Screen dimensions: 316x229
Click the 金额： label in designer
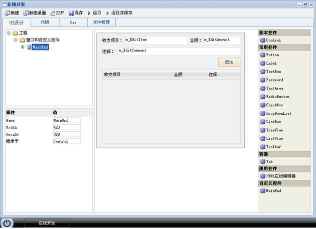(196, 41)
